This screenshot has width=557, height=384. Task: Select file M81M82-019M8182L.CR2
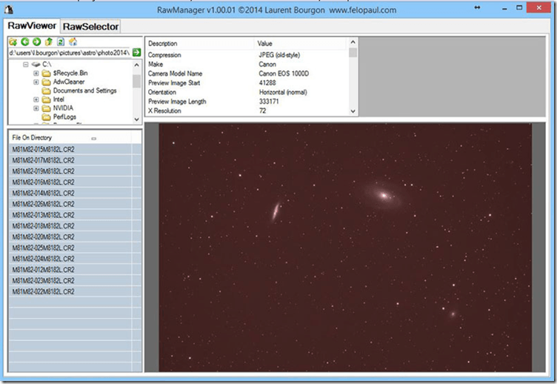tap(70, 171)
